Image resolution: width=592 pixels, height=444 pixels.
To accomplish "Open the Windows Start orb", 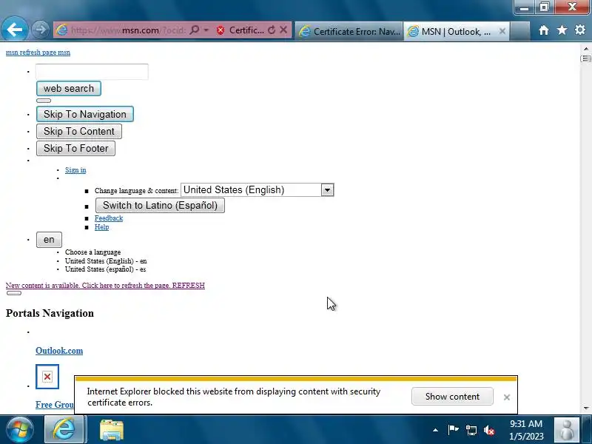I will (x=20, y=430).
